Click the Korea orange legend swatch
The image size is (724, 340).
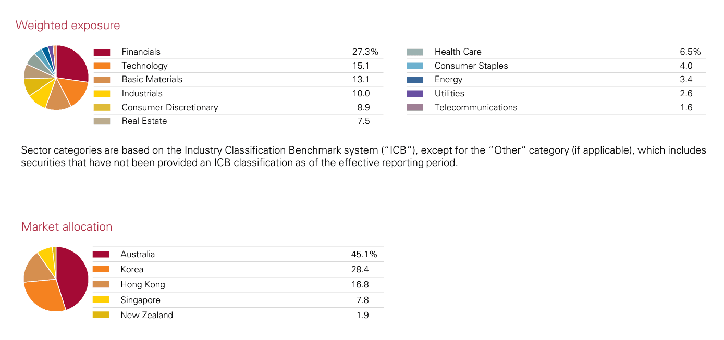(101, 269)
